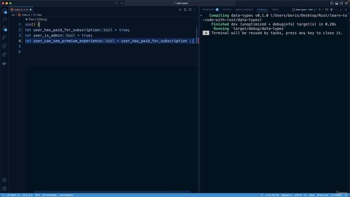Click the rust-analyzer status bar item
The width and height of the screenshot is (350, 197).
[66, 195]
